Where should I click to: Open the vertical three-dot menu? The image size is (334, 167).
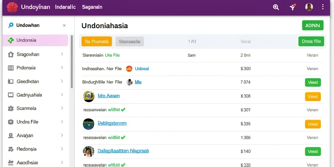point(323,7)
